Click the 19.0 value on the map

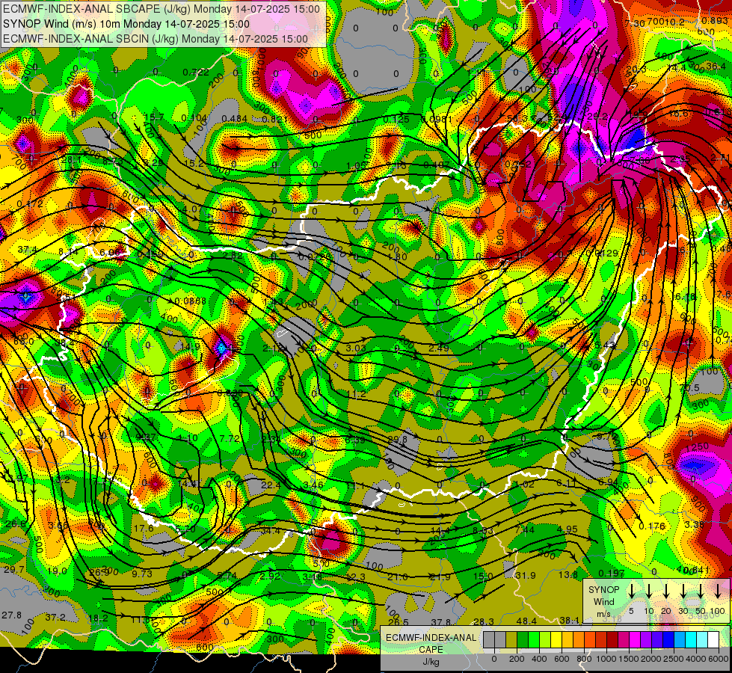[57, 571]
